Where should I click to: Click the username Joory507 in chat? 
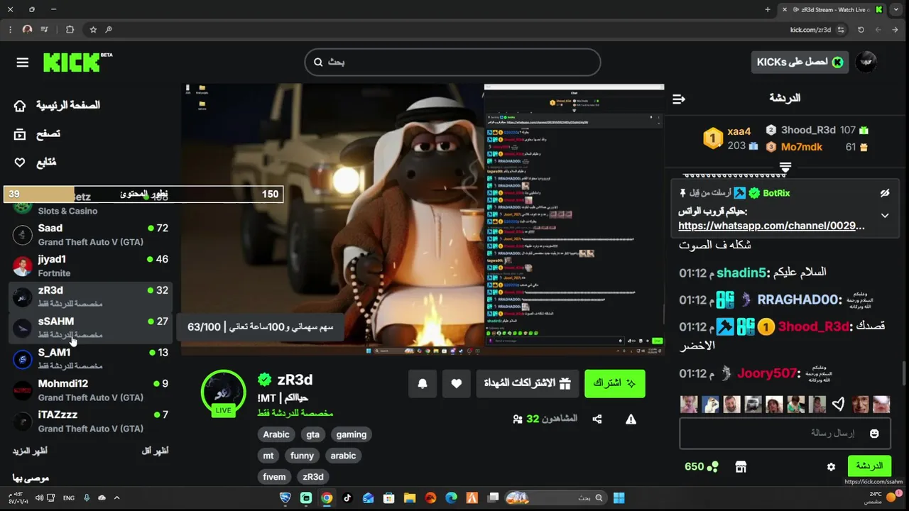point(768,373)
